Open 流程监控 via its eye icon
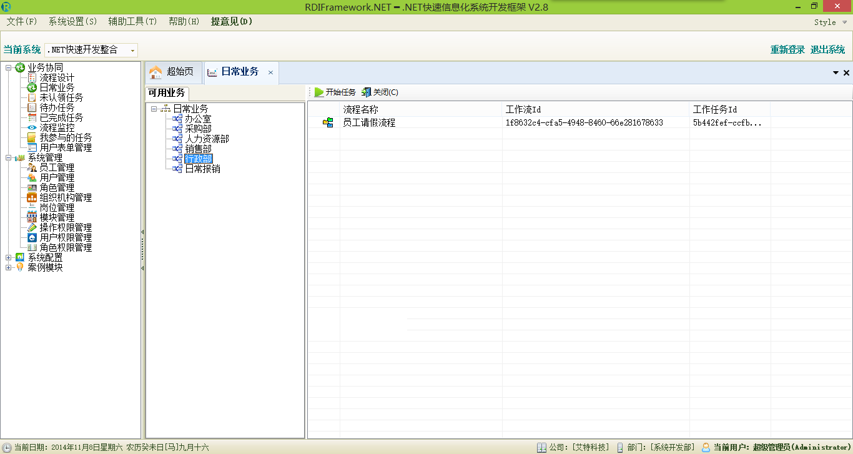This screenshot has height=454, width=853. [32, 127]
